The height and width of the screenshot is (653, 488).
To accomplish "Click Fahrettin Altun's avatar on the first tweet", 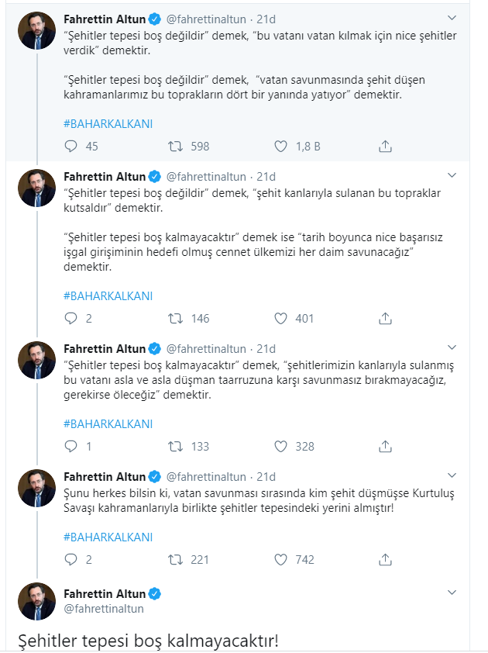I will (37, 31).
